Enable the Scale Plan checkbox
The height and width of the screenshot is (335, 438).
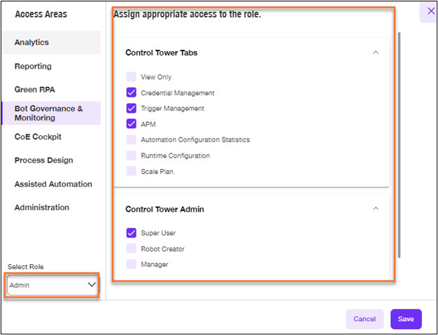(x=132, y=171)
